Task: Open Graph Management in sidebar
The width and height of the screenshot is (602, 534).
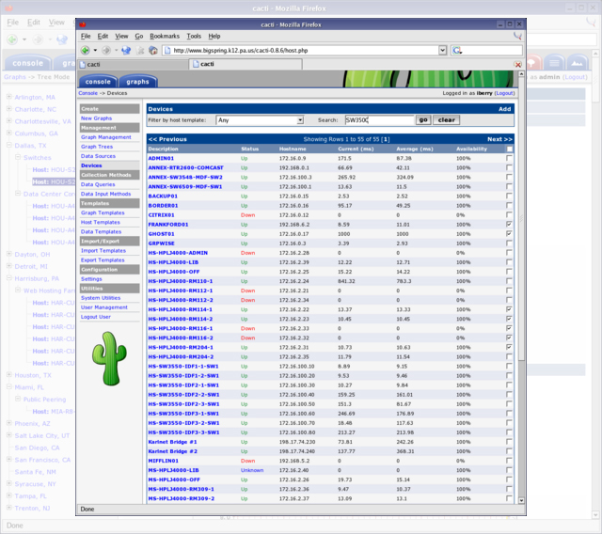Action: 106,137
